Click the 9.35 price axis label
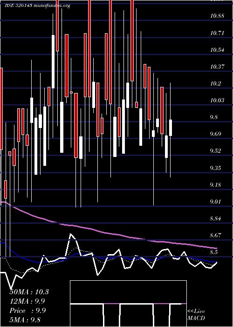233x327 pixels. (215, 168)
